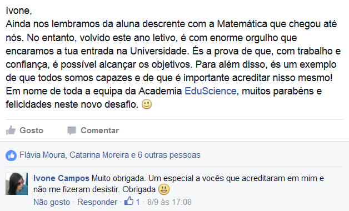
Task: Select the Comentar label
Action: (x=99, y=130)
